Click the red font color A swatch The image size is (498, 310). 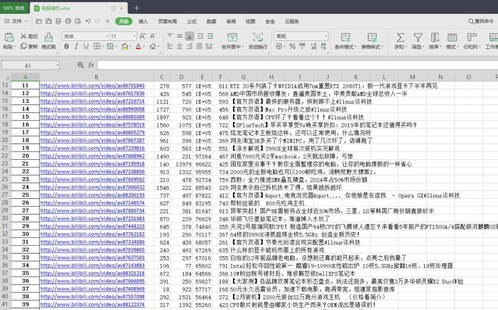(138, 46)
